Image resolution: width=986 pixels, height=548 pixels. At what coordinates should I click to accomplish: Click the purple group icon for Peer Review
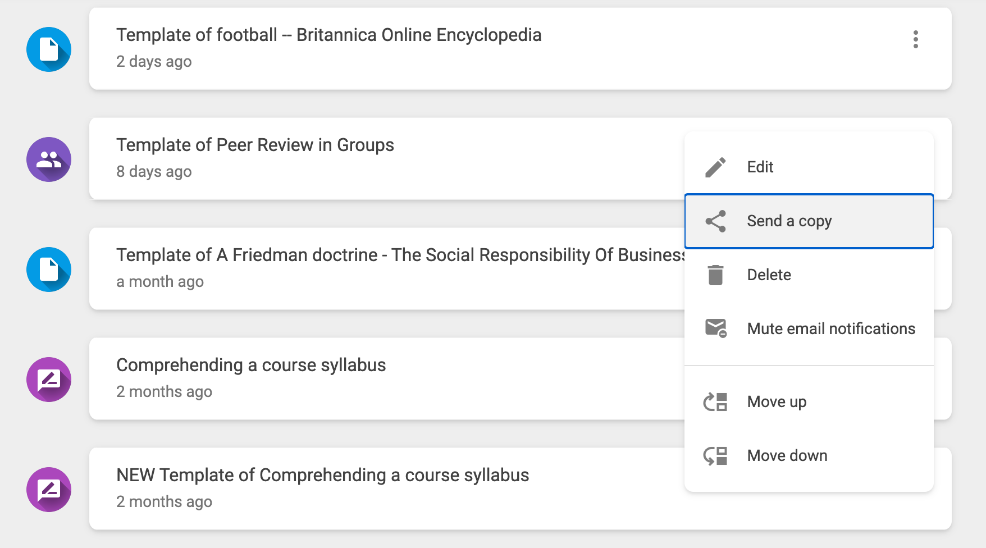pyautogui.click(x=49, y=159)
